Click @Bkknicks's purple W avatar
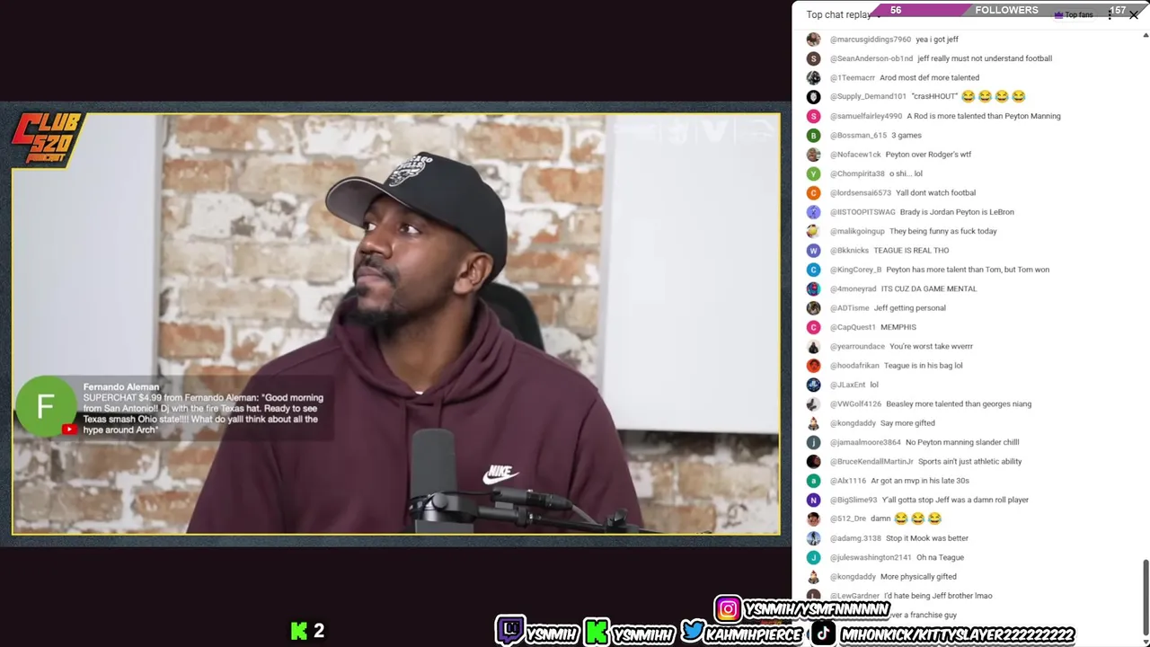 coord(813,250)
